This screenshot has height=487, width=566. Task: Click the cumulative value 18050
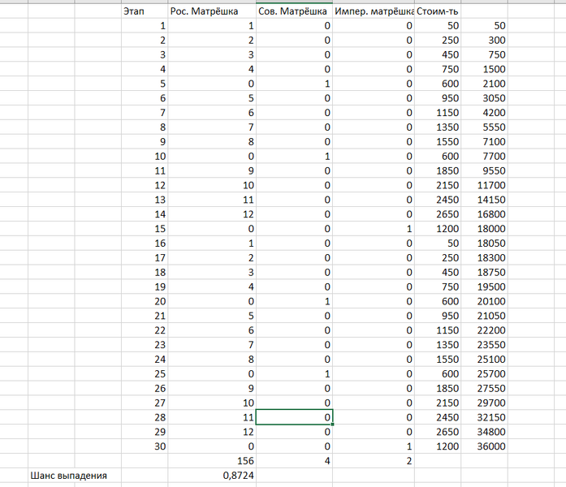pyautogui.click(x=484, y=243)
